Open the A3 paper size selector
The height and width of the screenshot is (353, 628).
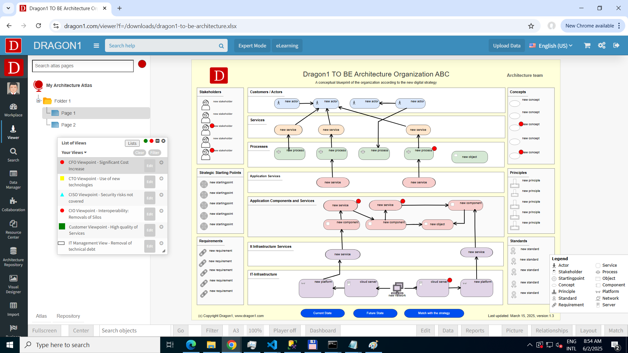pos(236,330)
